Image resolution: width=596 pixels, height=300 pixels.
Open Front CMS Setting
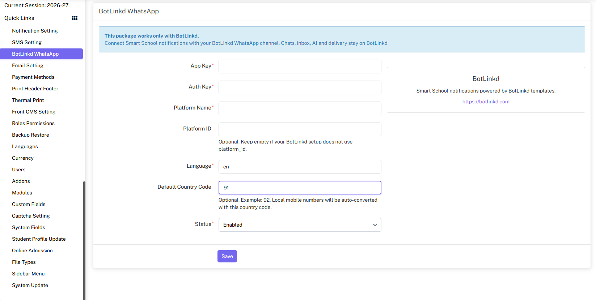click(x=34, y=112)
